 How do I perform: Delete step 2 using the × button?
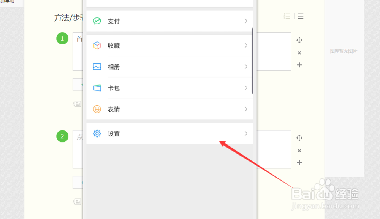tap(299, 151)
